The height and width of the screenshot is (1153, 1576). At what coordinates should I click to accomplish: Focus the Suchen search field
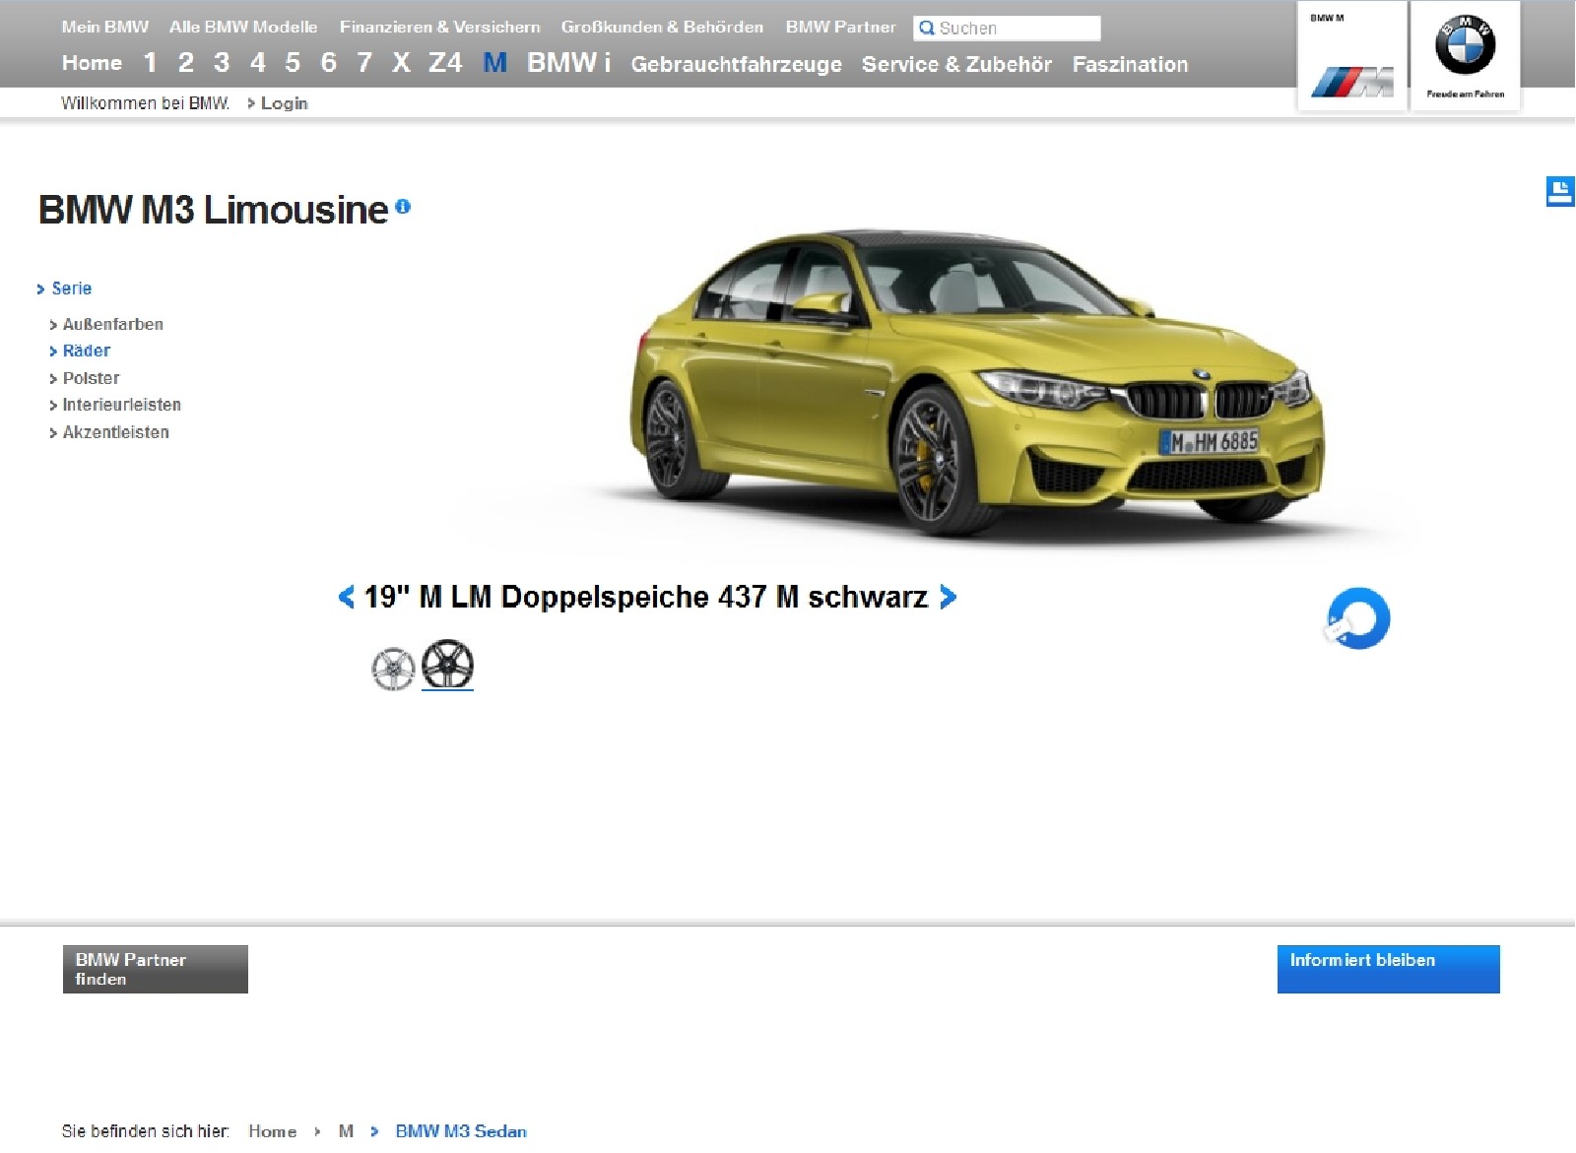1007,28
